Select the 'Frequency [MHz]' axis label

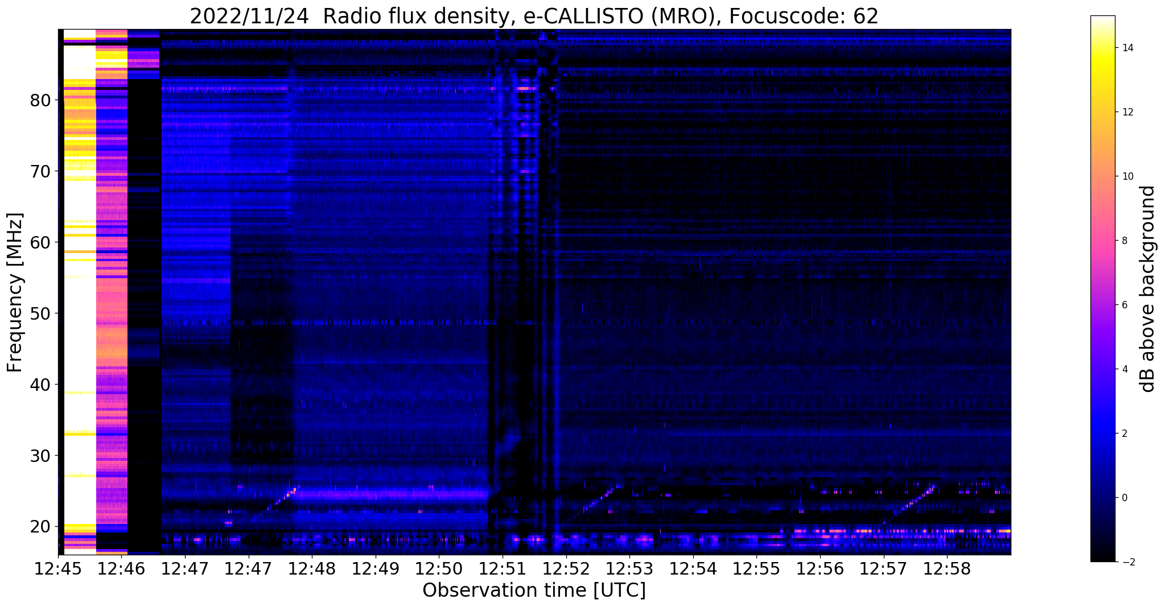point(15,292)
